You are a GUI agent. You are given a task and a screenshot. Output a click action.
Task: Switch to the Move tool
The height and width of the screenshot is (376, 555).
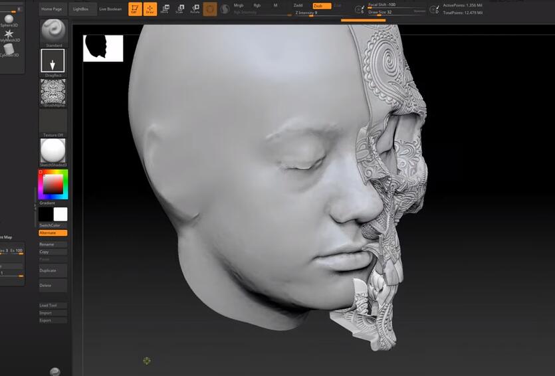pos(164,9)
